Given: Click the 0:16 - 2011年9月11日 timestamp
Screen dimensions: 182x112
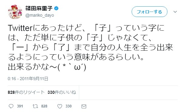Looking at the screenshot, I should [28, 79].
